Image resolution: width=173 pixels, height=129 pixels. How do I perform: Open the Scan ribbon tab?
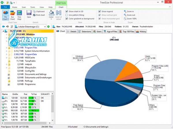click(24, 7)
